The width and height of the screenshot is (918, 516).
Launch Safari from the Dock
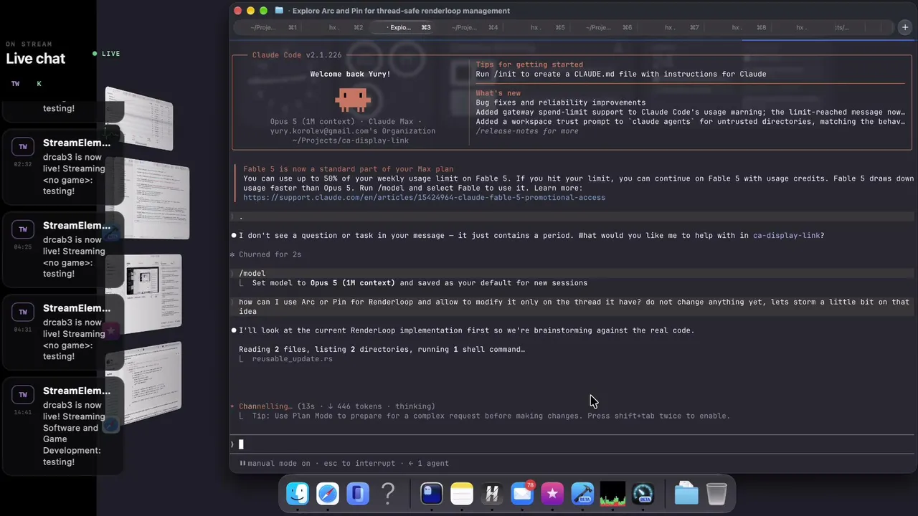tap(328, 493)
